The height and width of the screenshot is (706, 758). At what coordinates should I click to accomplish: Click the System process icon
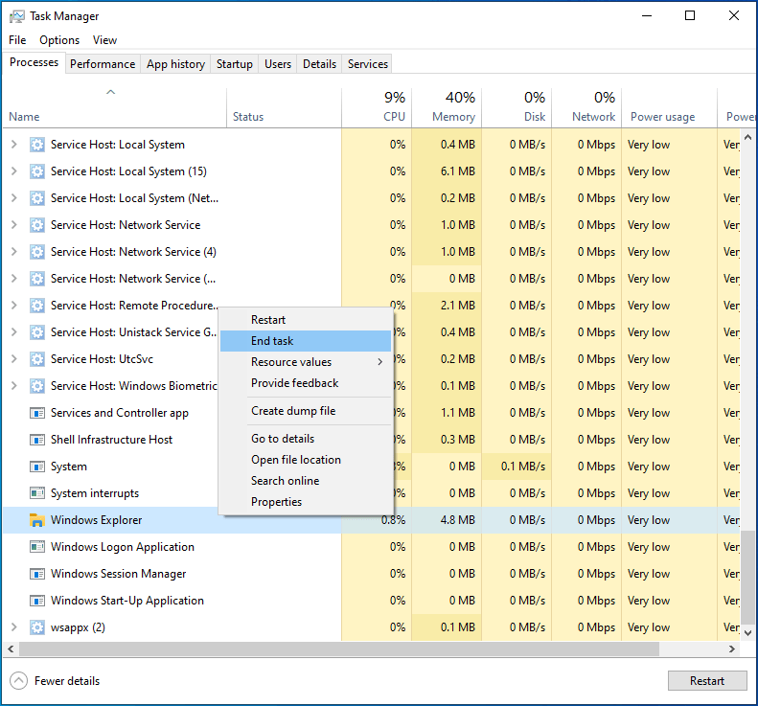tap(37, 467)
